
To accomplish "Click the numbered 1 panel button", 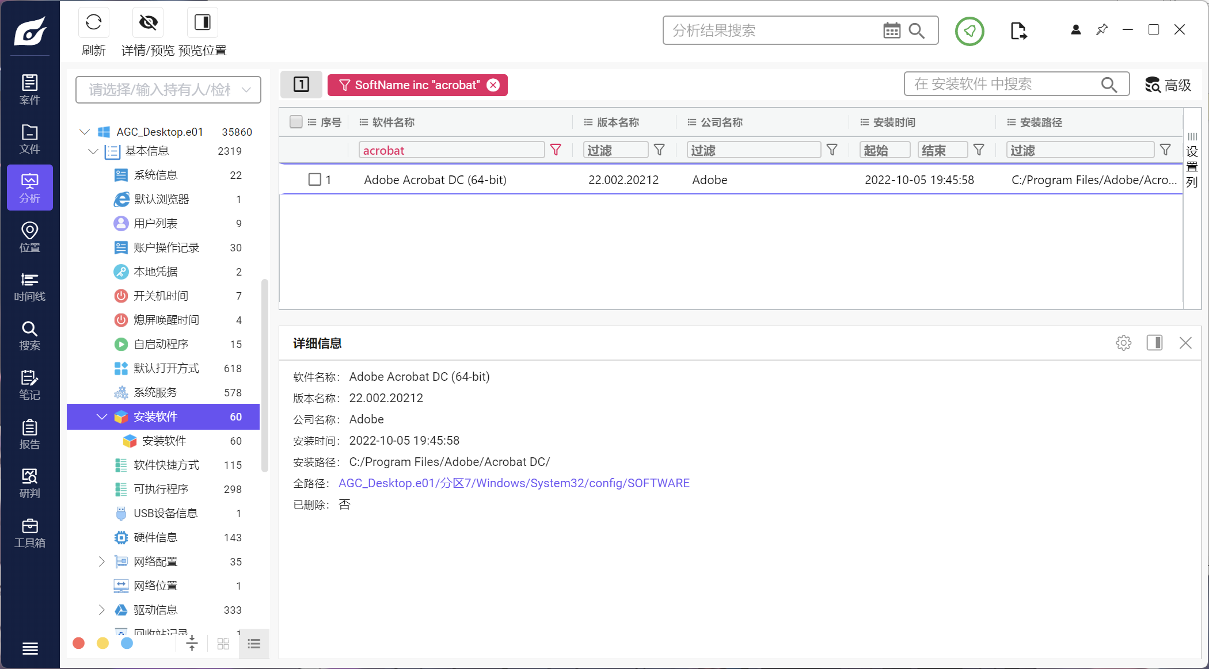I will click(x=301, y=85).
